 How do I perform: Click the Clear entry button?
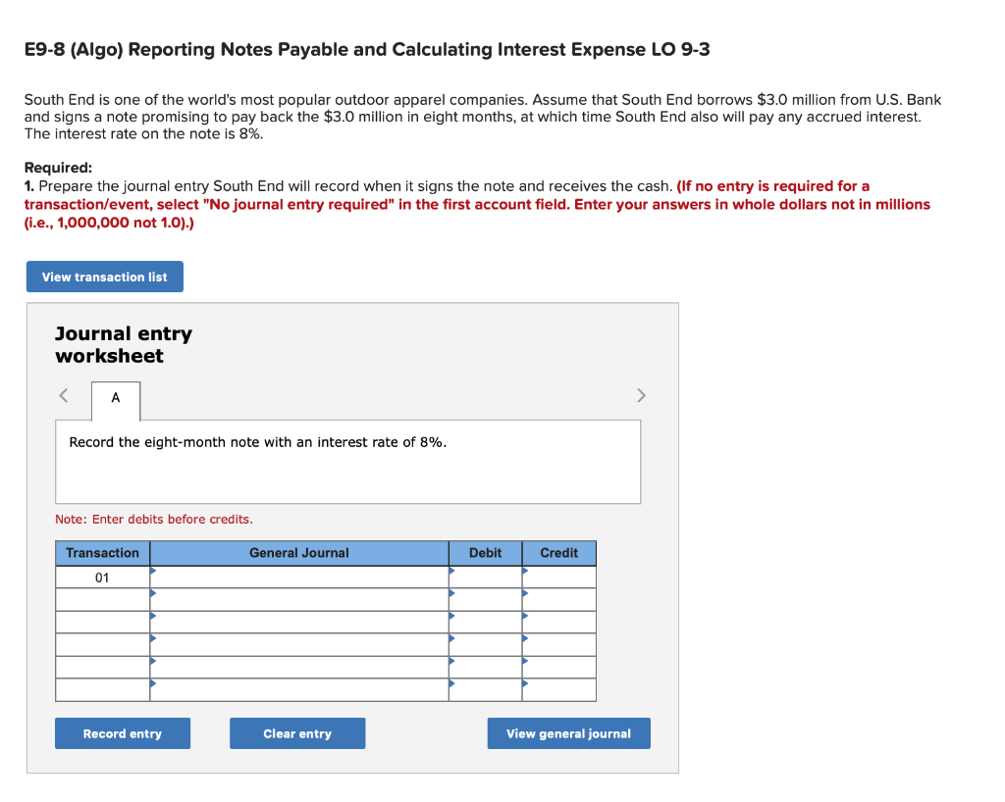(x=297, y=732)
